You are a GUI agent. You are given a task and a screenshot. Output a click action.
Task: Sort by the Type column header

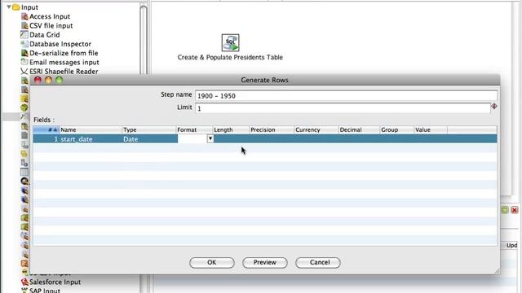click(x=148, y=129)
